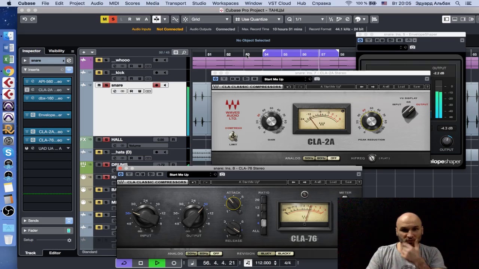Open the track search magnifier icon
Screen dimensions: 479x269
pos(184,52)
